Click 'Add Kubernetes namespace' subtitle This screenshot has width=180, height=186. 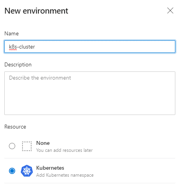pyautogui.click(x=65, y=175)
